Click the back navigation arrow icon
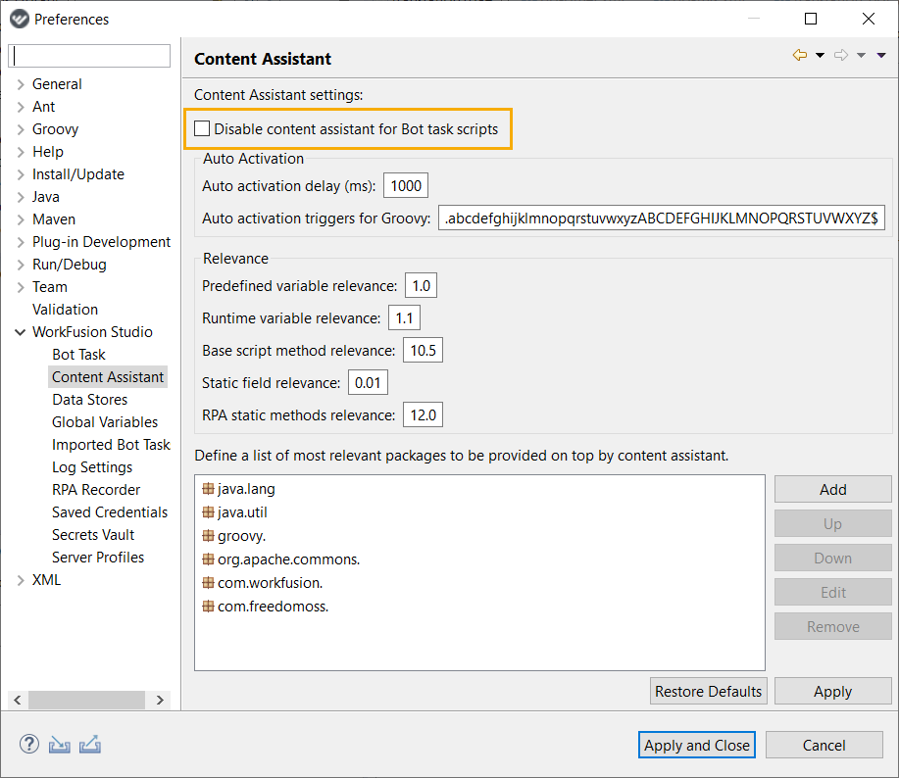 tap(799, 55)
